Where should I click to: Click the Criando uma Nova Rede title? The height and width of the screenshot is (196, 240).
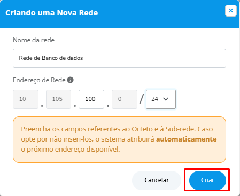pyautogui.click(x=52, y=13)
